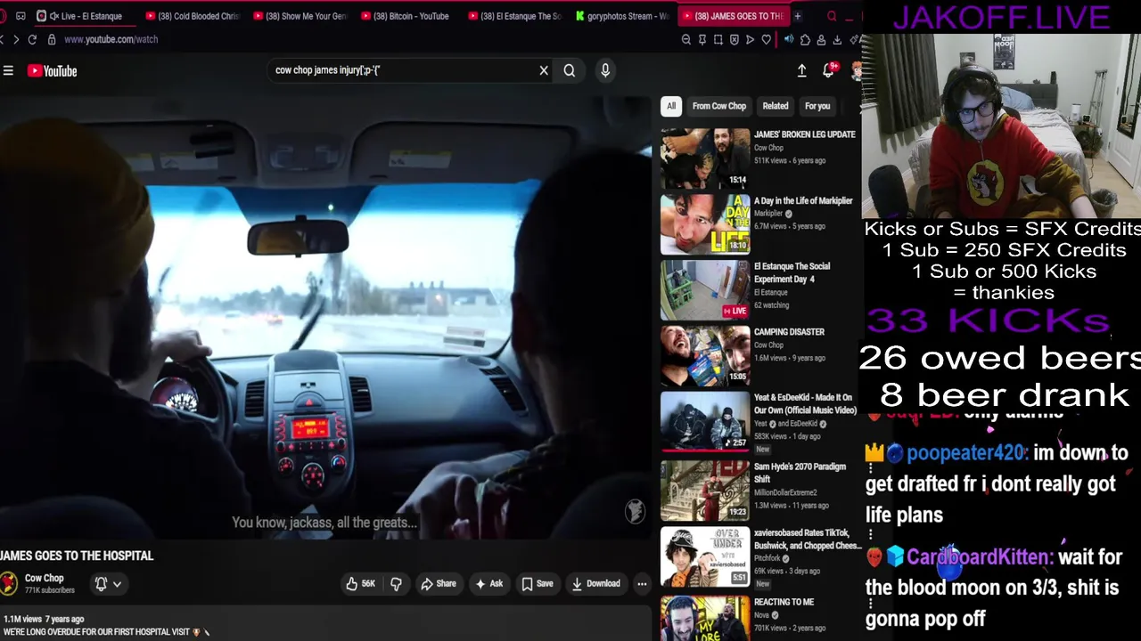Click the round watermark icon on video
Viewport: 1141px width, 641px height.
[635, 511]
